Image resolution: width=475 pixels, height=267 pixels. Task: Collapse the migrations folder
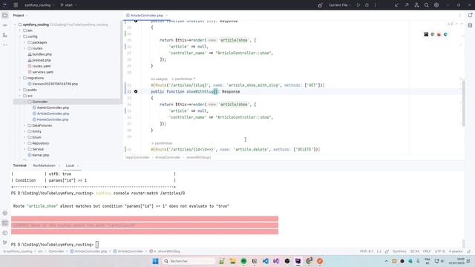20,78
